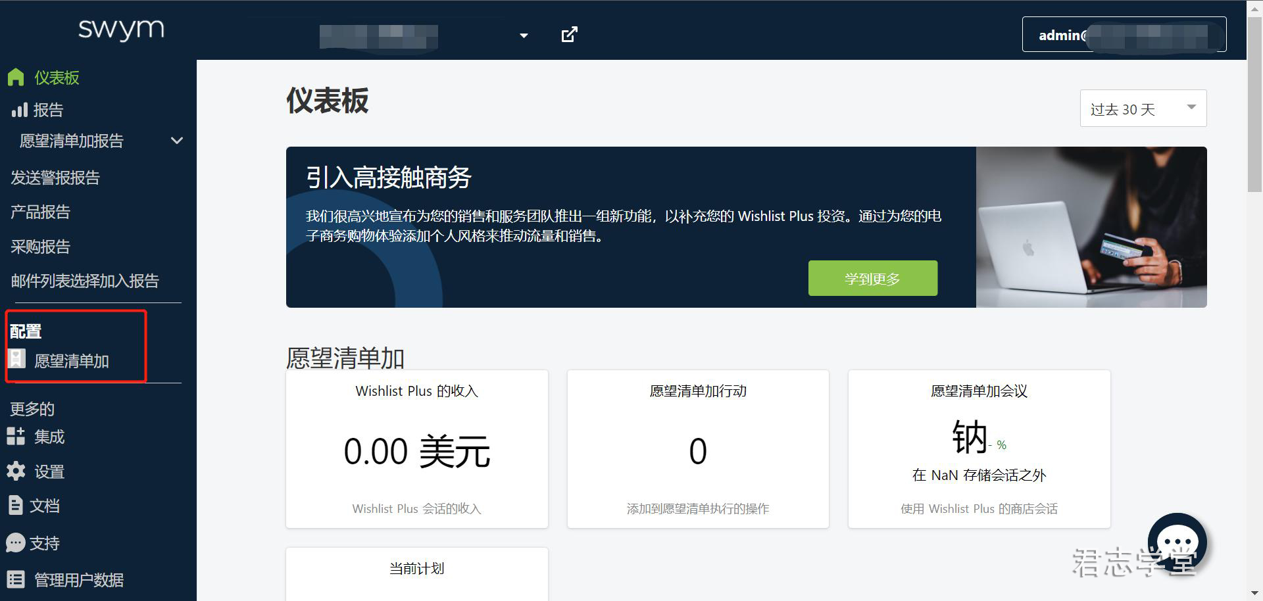
Task: Click the green 学到更多 button
Action: point(873,278)
